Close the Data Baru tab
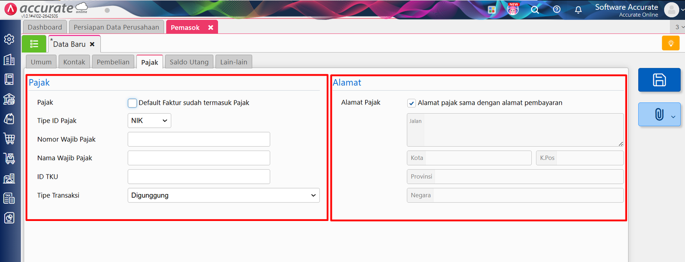This screenshot has width=685, height=262. [x=92, y=44]
